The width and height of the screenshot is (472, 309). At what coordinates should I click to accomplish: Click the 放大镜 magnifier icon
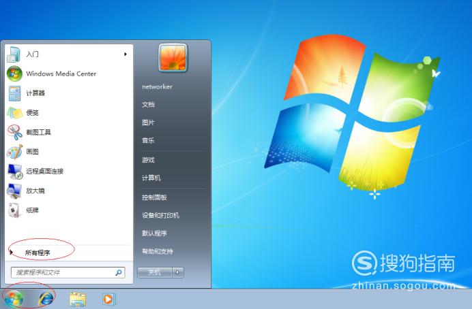(14, 191)
